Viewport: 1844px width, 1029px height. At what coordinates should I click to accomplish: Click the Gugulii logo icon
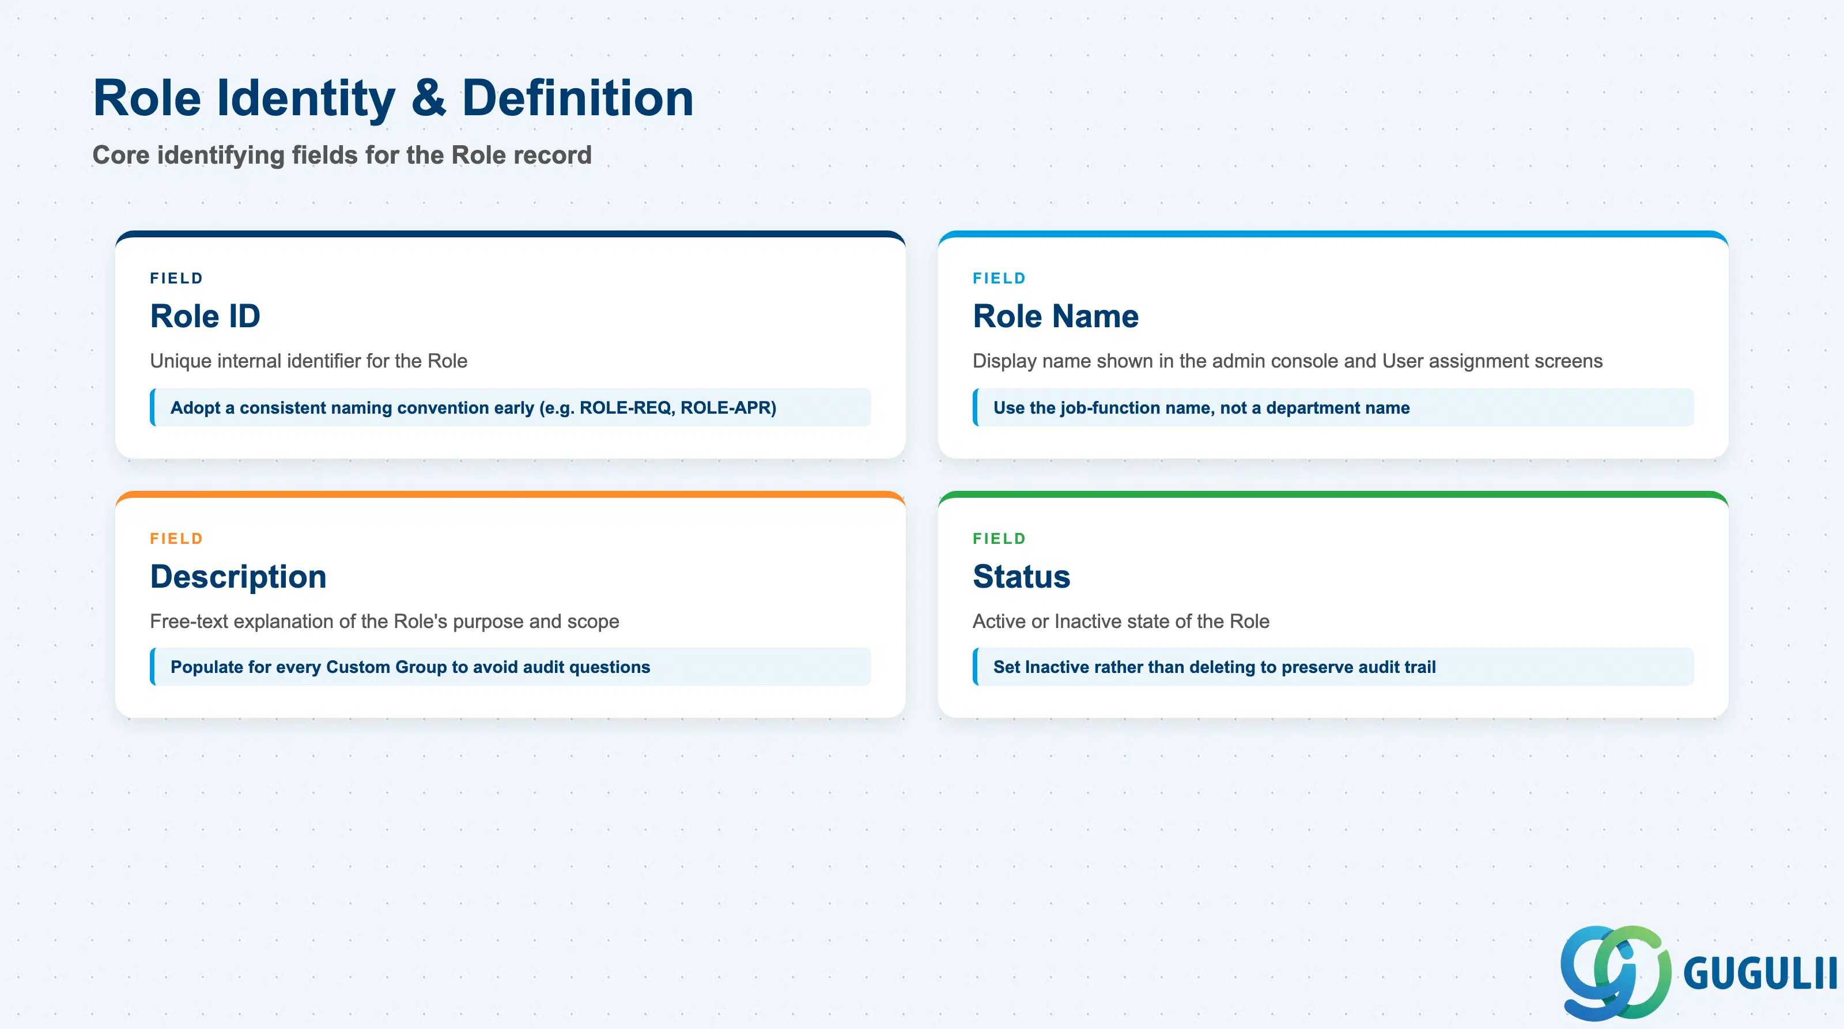[1616, 972]
